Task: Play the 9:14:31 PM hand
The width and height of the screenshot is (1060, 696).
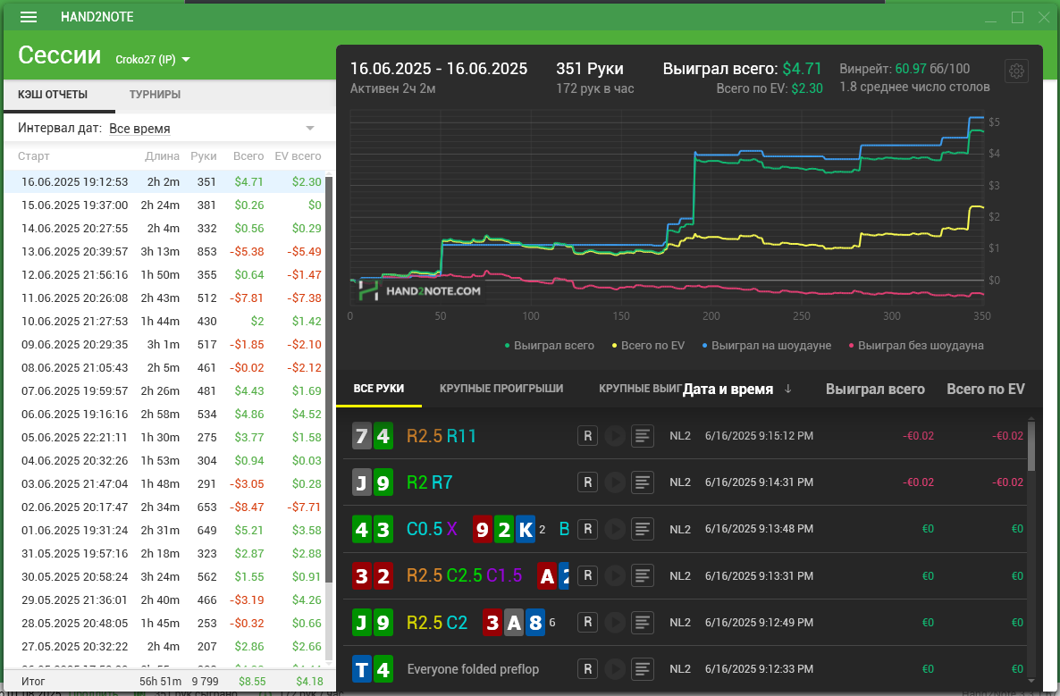Action: click(615, 482)
